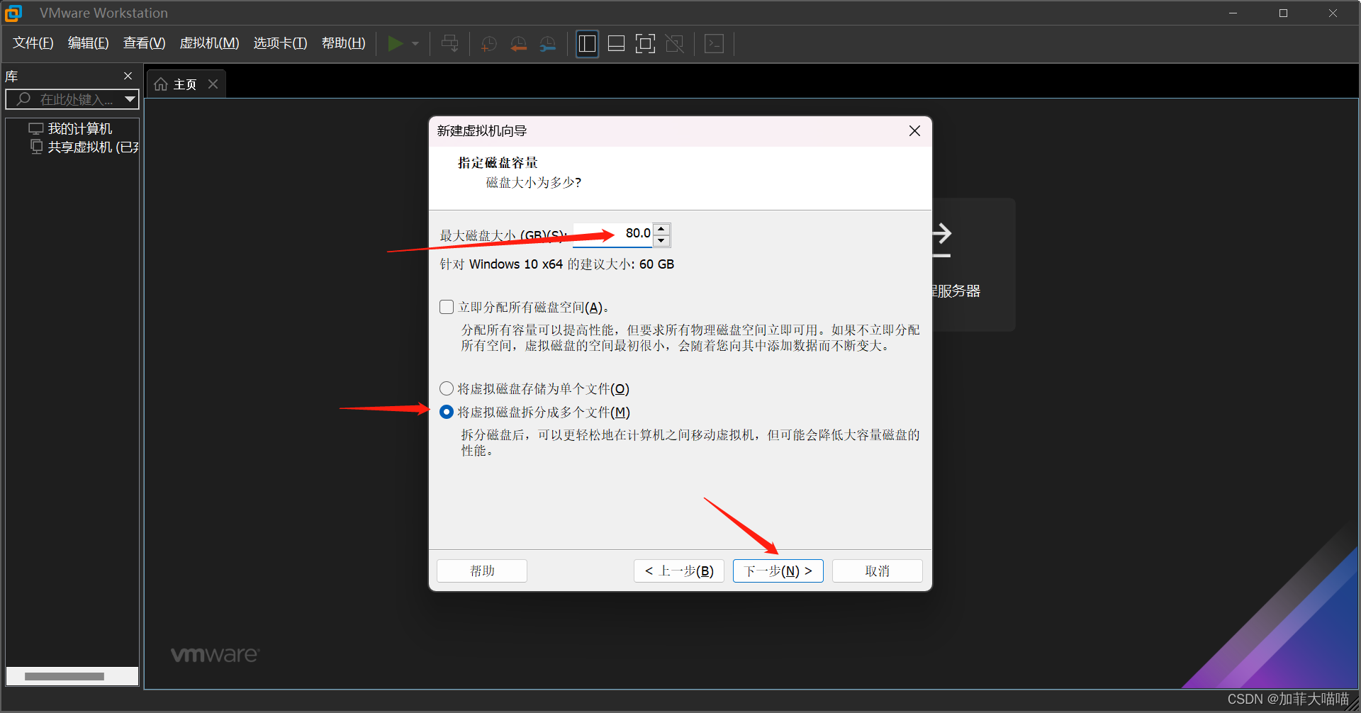
Task: Click the library search input field
Action: pos(72,99)
